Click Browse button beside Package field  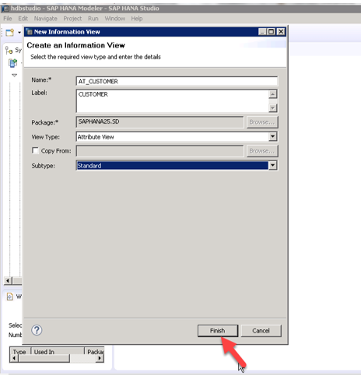[x=262, y=121]
